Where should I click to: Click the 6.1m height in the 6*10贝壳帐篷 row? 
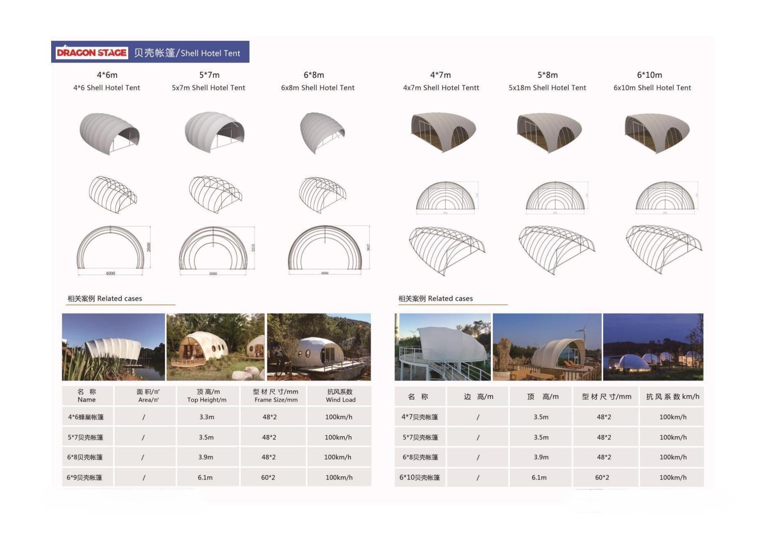point(539,477)
